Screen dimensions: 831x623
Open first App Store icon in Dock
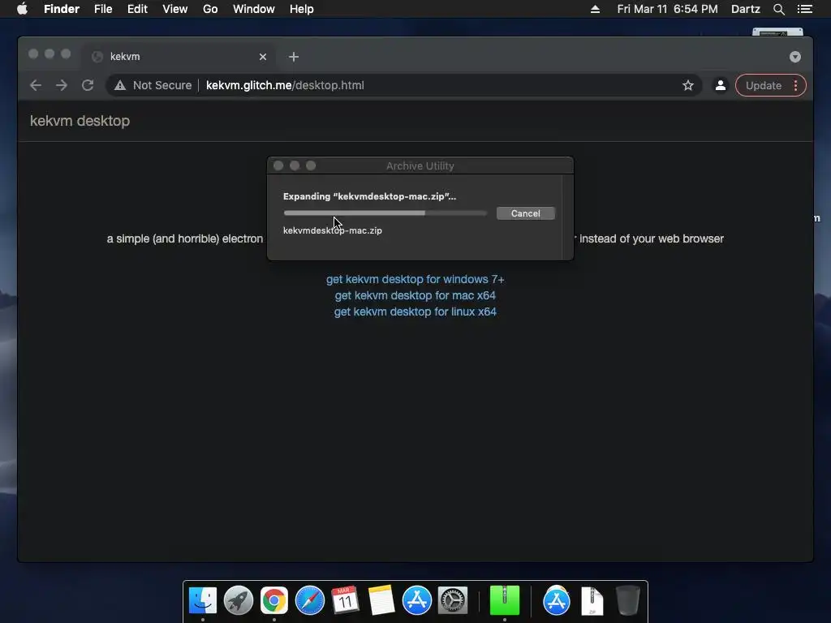coord(416,600)
